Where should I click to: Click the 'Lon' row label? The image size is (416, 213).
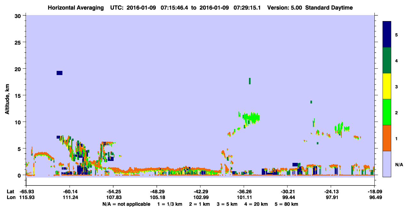[x=11, y=198]
